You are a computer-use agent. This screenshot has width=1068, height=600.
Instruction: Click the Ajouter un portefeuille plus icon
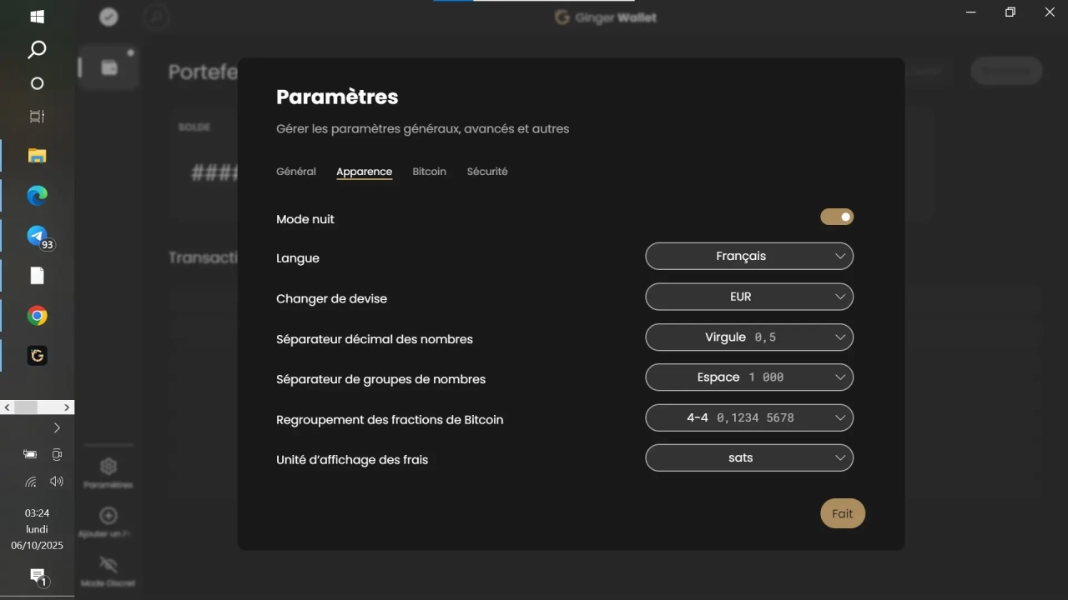pos(108,516)
